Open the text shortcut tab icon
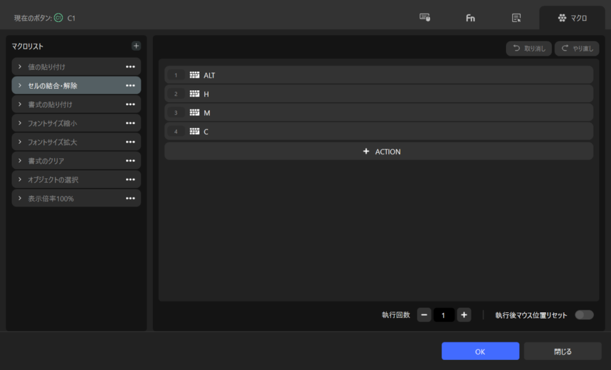The height and width of the screenshot is (370, 611). point(517,18)
